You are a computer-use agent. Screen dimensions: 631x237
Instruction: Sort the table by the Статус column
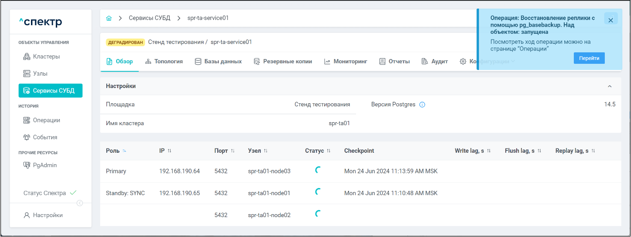coord(328,151)
